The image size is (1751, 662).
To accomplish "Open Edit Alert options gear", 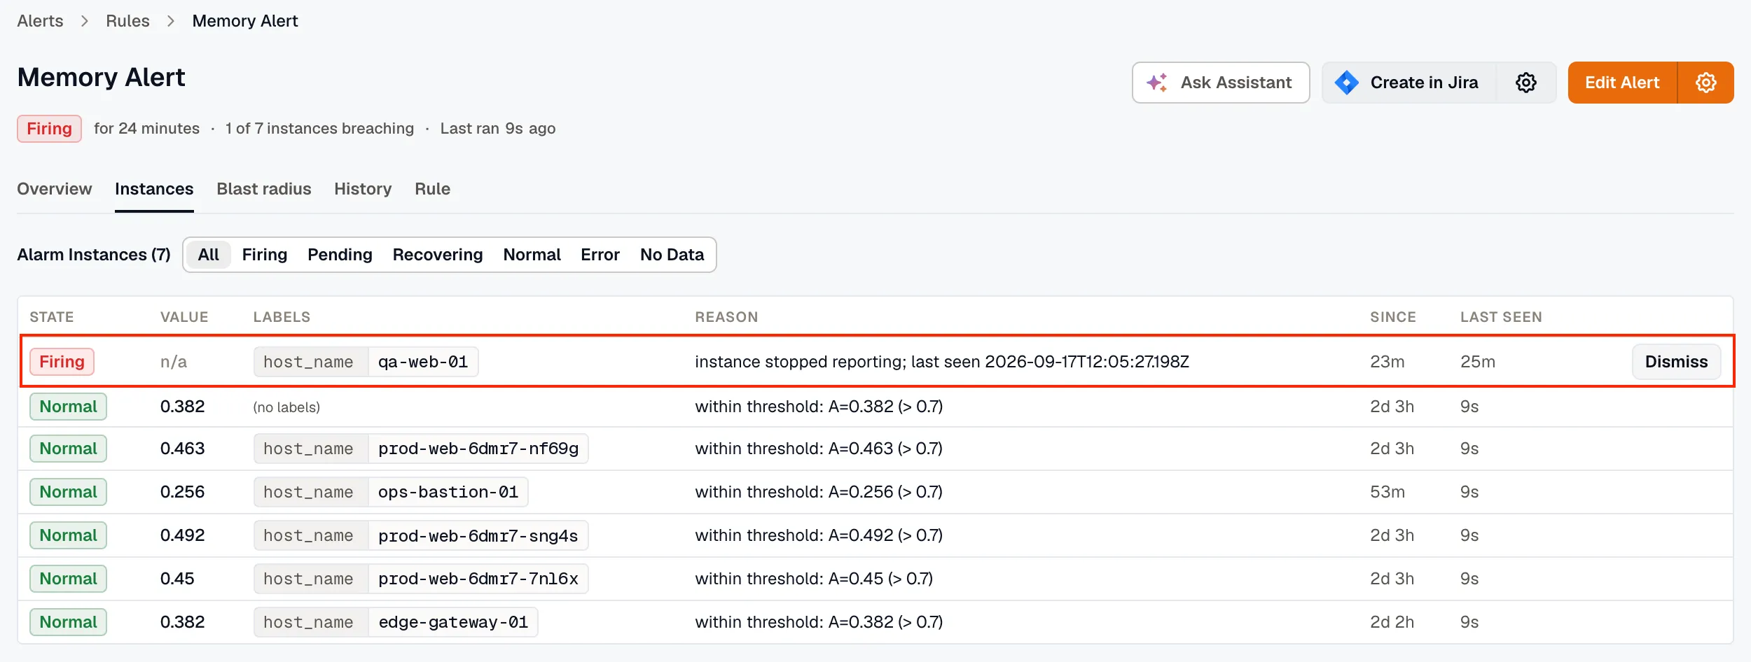I will [1706, 83].
